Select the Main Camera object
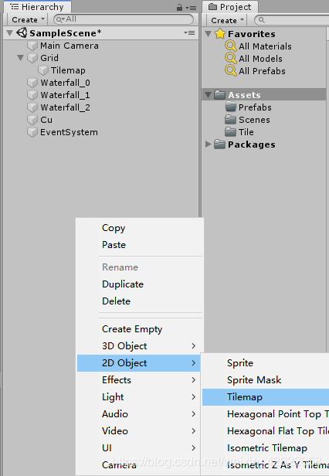The width and height of the screenshot is (329, 476). point(70,46)
